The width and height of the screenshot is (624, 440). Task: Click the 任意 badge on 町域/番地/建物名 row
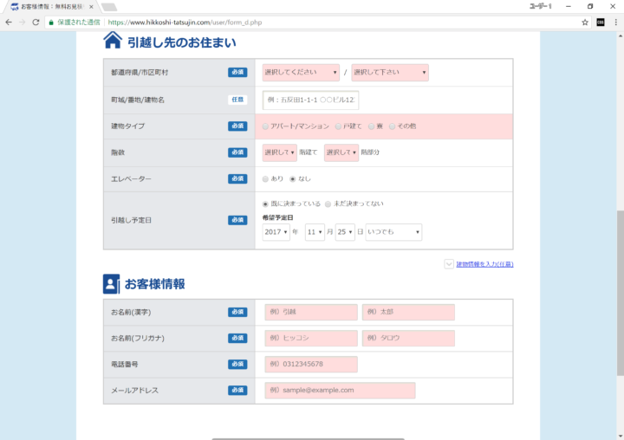point(237,100)
